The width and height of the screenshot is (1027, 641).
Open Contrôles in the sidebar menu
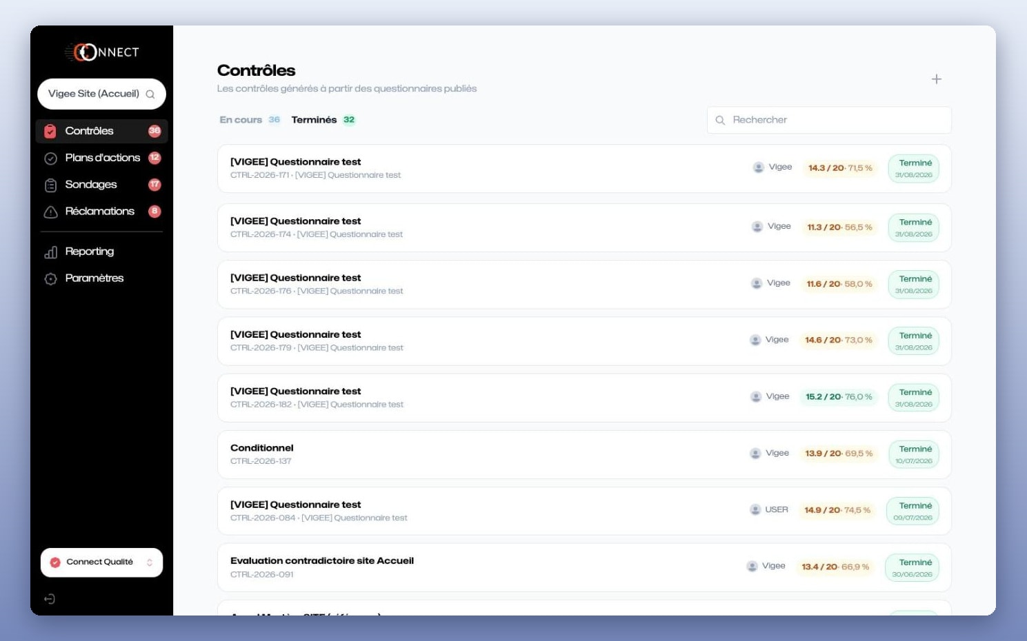(101, 131)
